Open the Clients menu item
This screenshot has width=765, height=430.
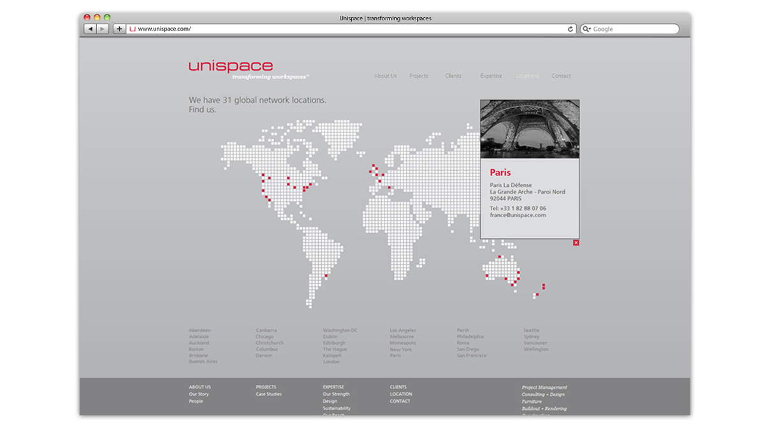pos(453,76)
